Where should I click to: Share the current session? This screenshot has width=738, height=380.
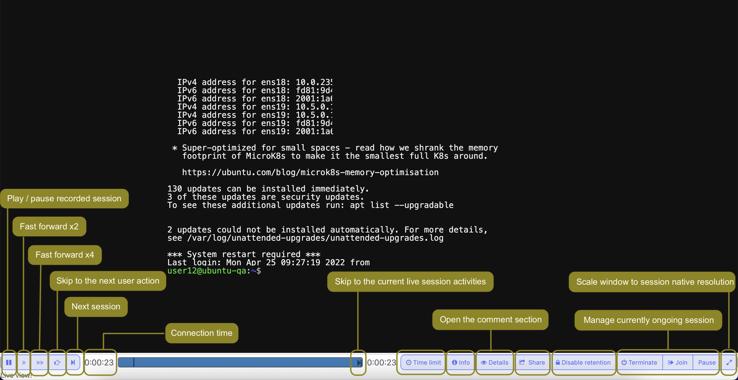(x=532, y=363)
